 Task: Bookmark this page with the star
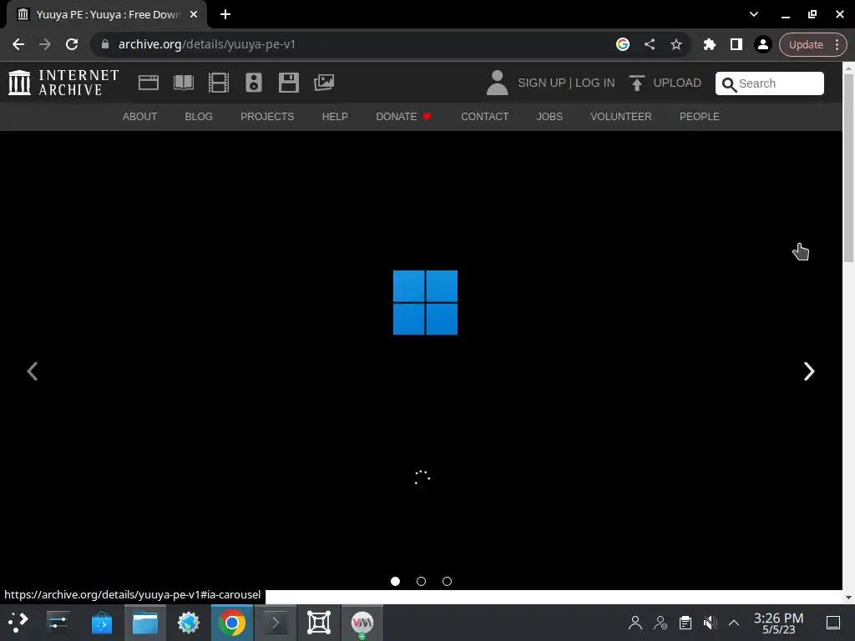[x=676, y=44]
